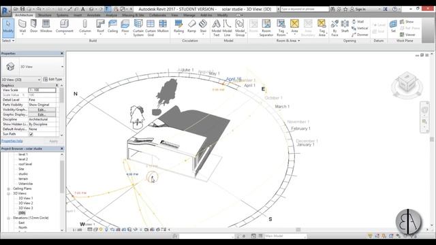Click the Curtain Grid tool
Screen dimensions: 436x245
point(151,28)
